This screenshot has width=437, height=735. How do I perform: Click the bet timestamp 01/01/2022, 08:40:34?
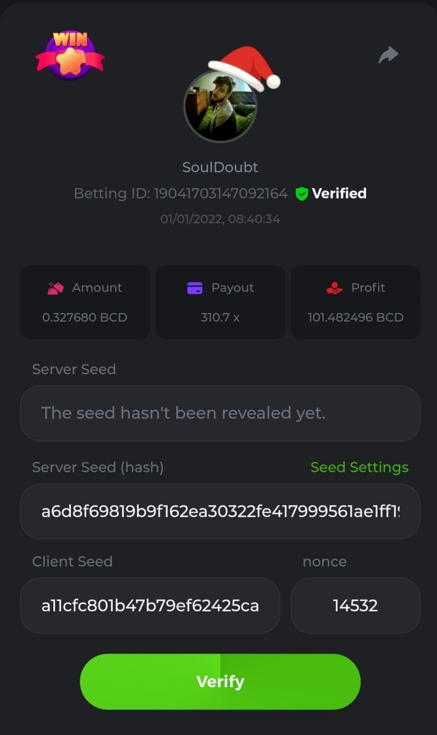(x=220, y=219)
